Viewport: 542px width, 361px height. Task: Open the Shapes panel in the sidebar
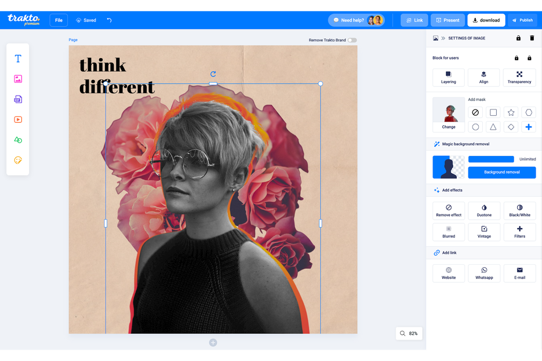tap(17, 140)
